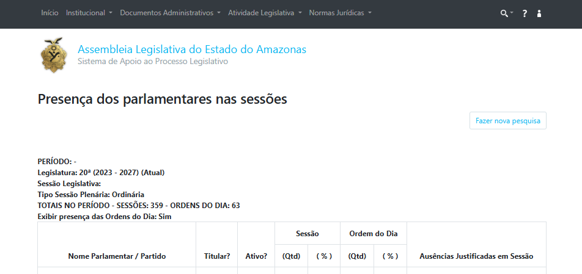Image resolution: width=582 pixels, height=274 pixels.
Task: Click the Titular? column header
Action: [217, 256]
